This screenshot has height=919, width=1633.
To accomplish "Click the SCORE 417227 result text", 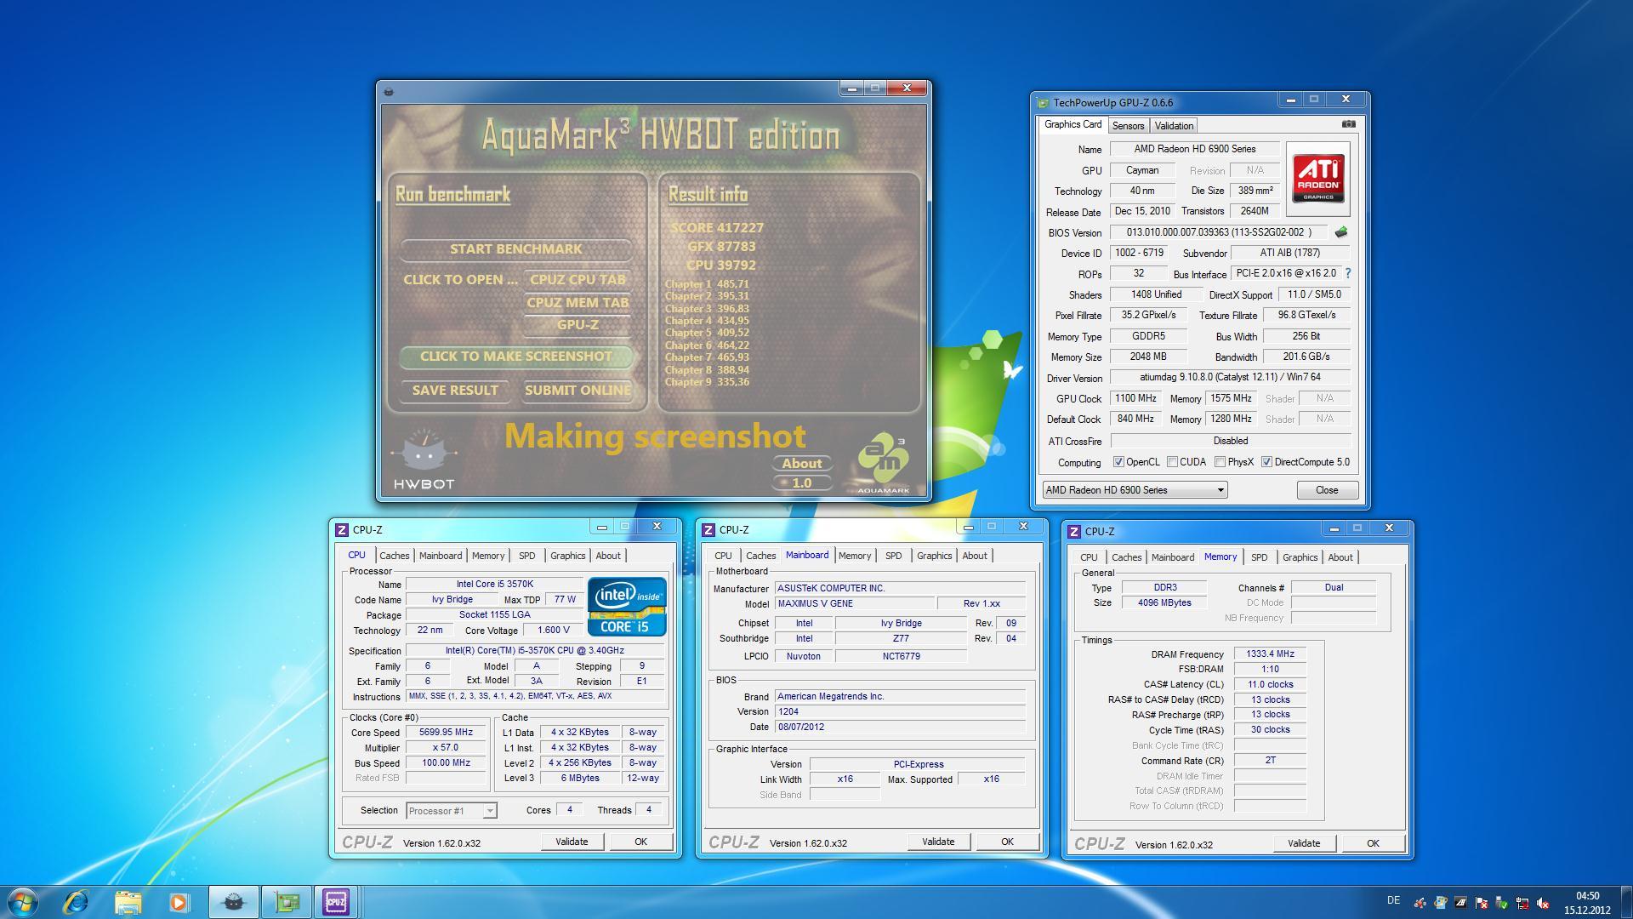I will click(x=717, y=228).
